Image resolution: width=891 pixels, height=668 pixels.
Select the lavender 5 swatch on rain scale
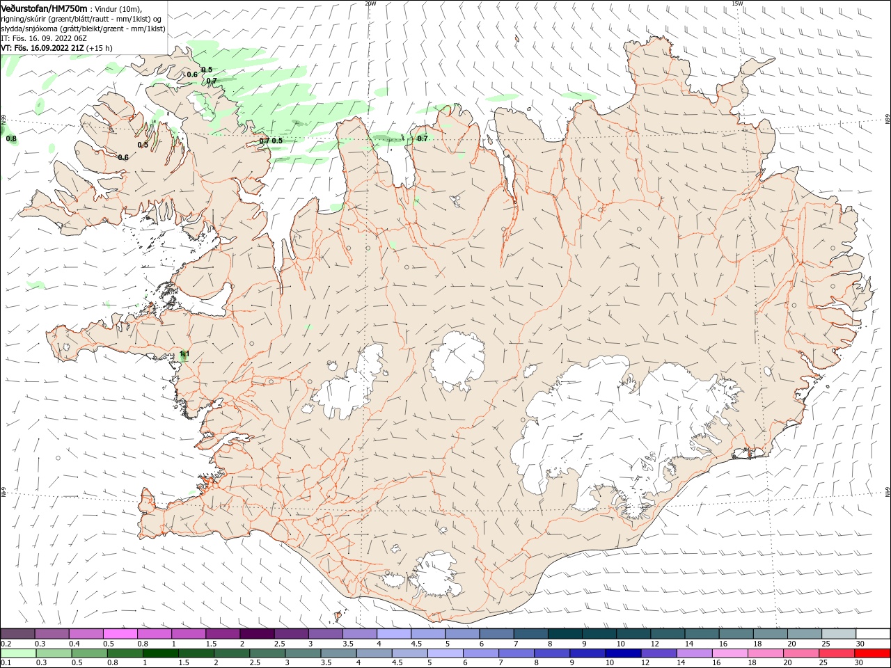pyautogui.click(x=445, y=653)
